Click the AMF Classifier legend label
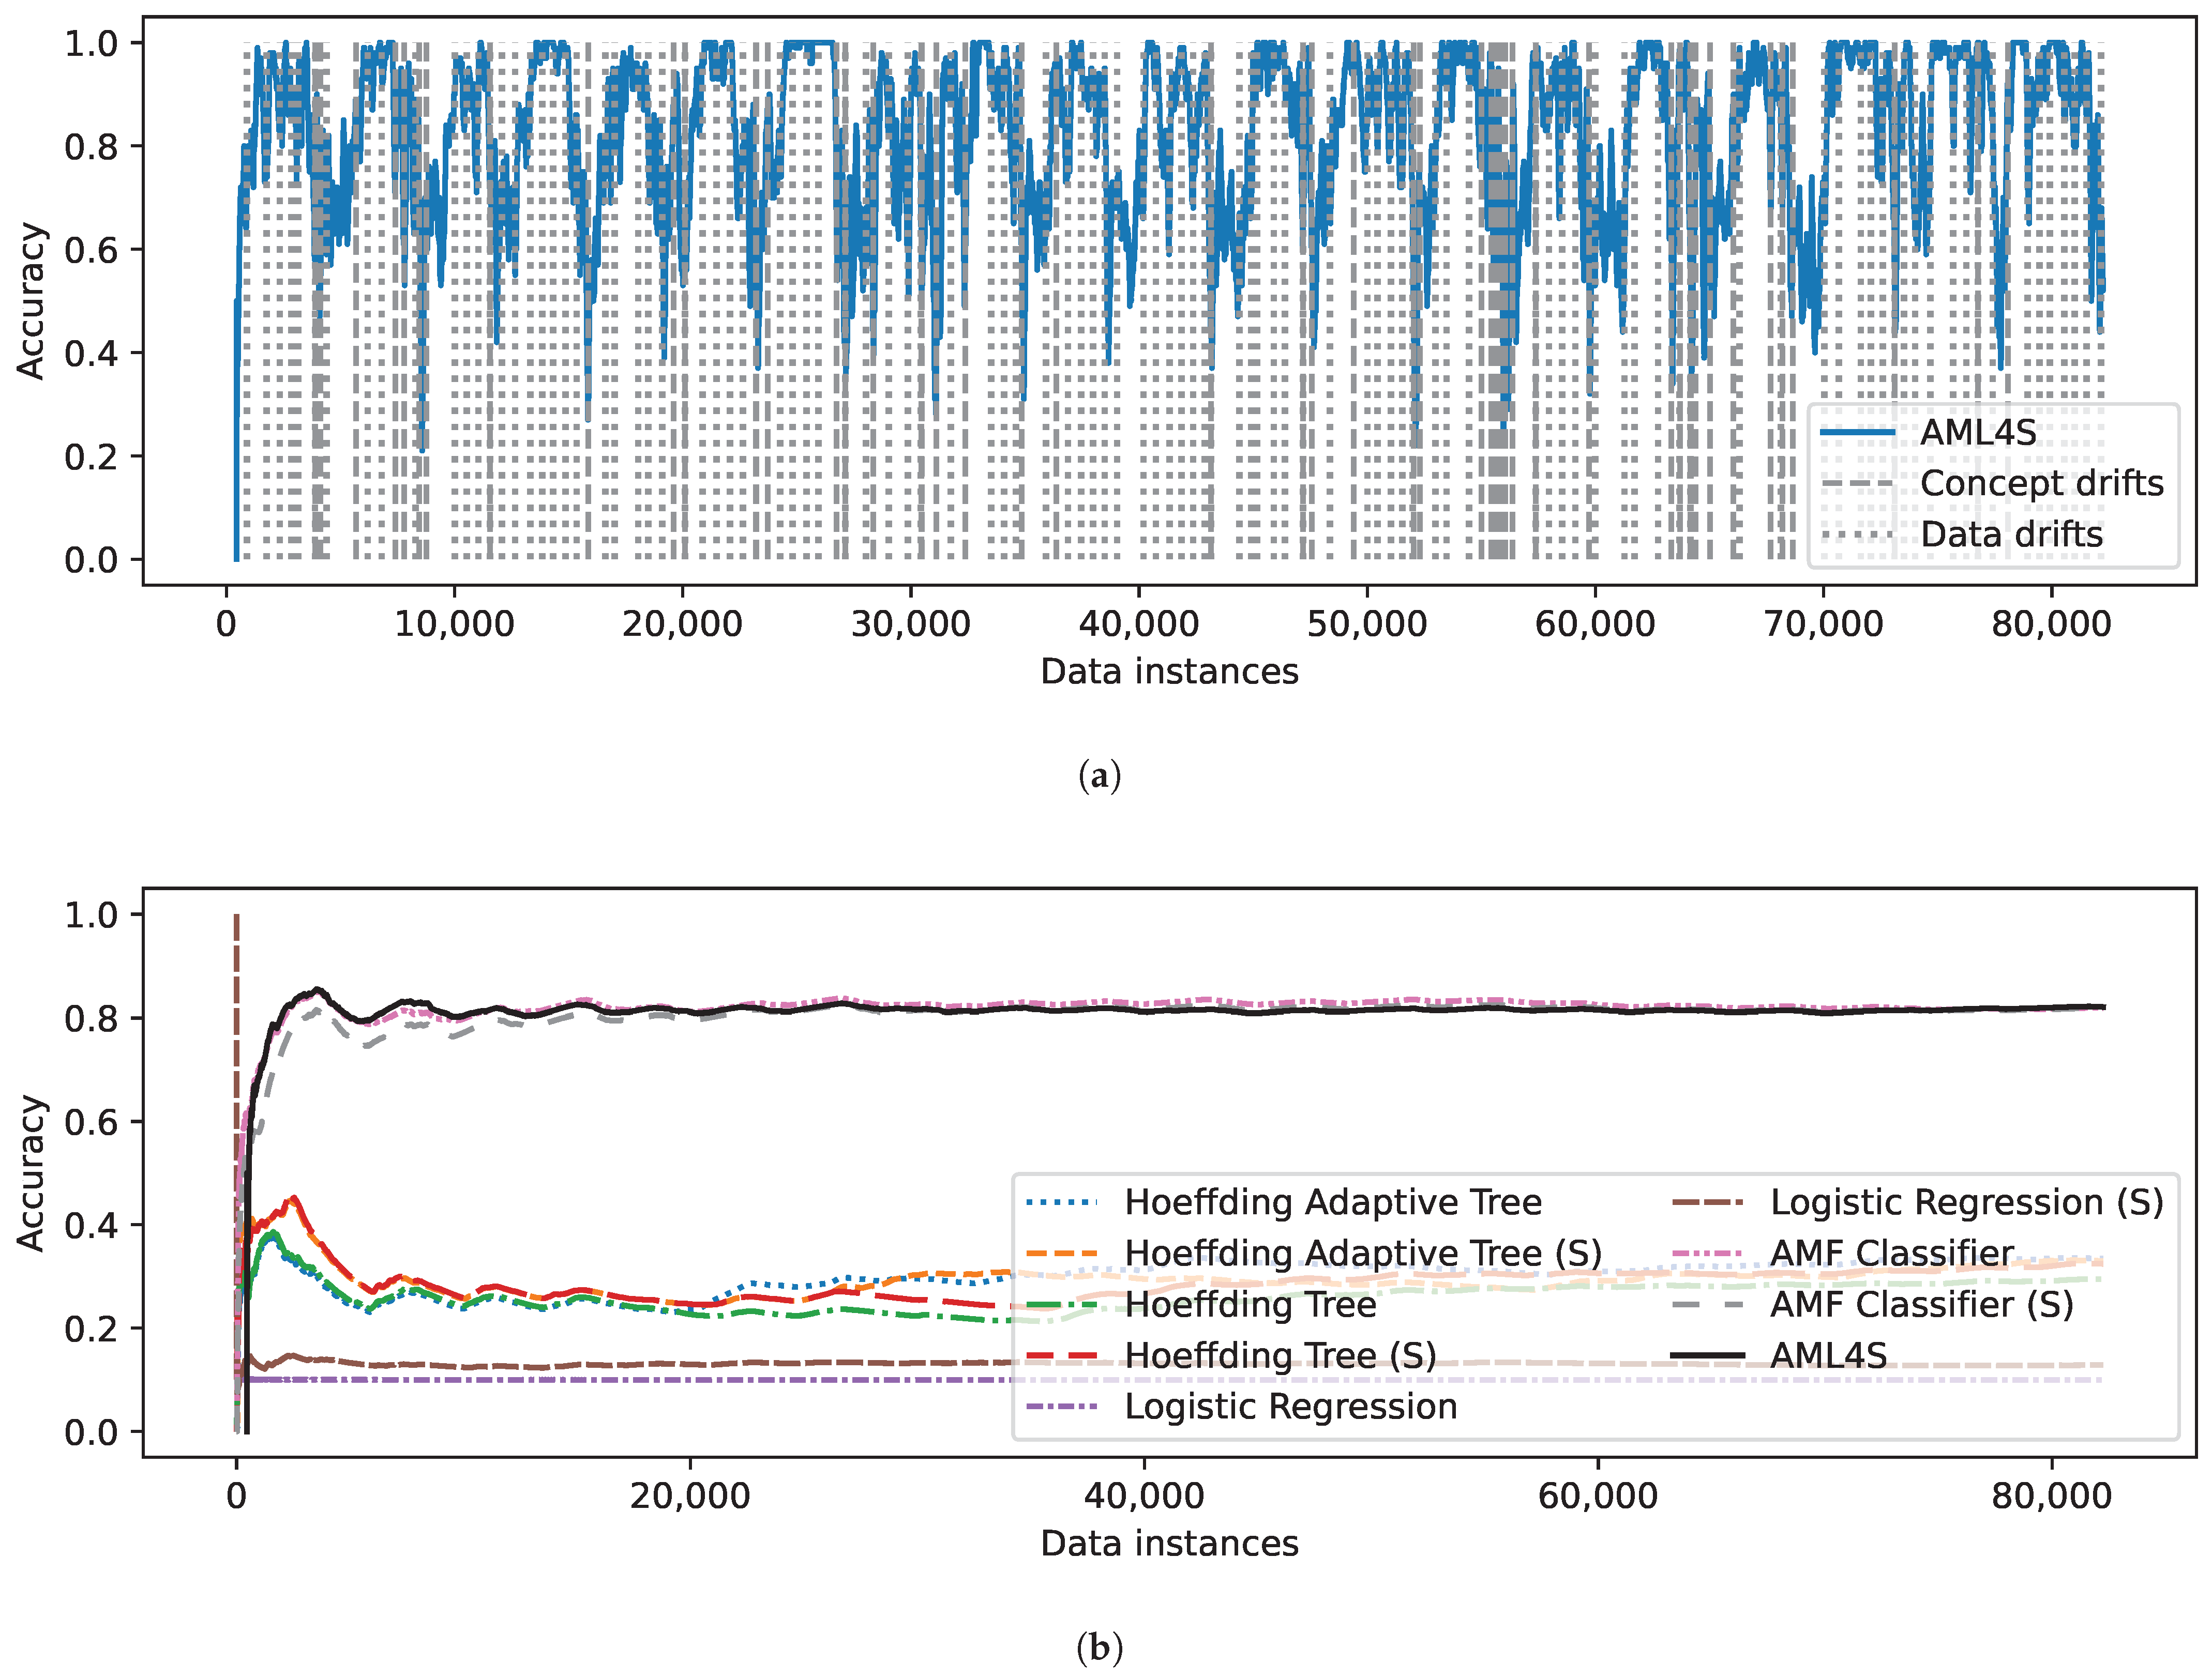Screen dimensions: 2212x1679 (1892, 1253)
